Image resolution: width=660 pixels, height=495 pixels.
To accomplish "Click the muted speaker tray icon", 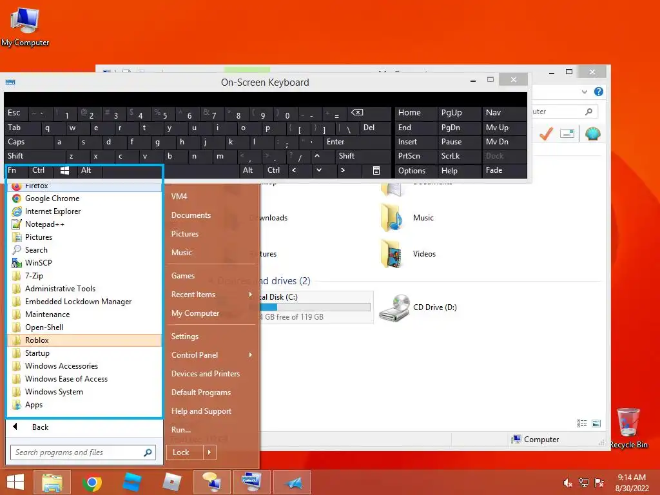I will click(568, 483).
